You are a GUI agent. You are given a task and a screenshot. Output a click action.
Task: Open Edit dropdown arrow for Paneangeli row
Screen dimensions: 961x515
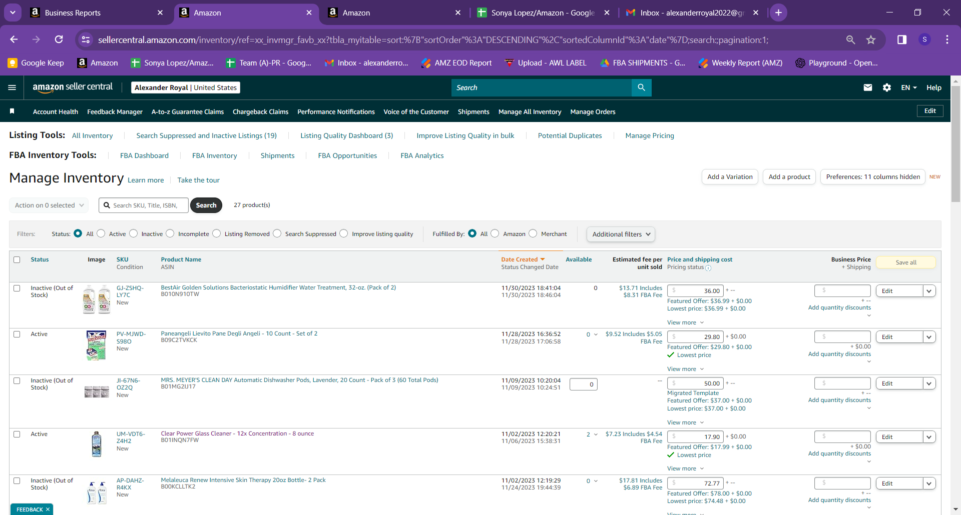(x=929, y=337)
